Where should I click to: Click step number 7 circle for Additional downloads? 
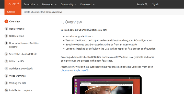pos(6,68)
